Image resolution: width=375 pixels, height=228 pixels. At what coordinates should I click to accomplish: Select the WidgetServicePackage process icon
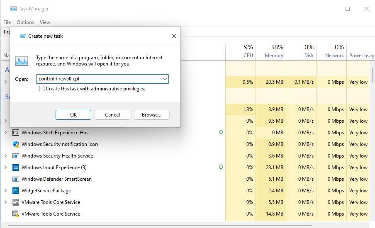(x=16, y=191)
